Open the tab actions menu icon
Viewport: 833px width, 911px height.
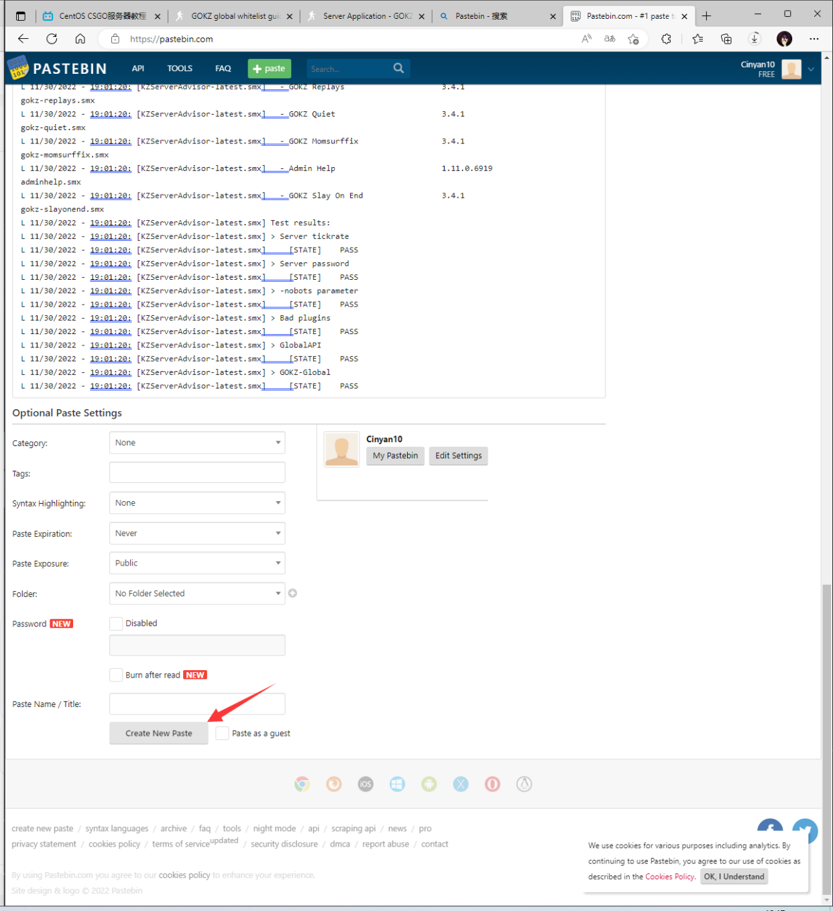click(21, 16)
